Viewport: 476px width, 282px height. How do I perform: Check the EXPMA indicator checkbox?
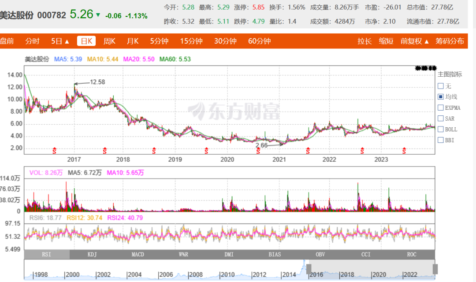[440, 108]
